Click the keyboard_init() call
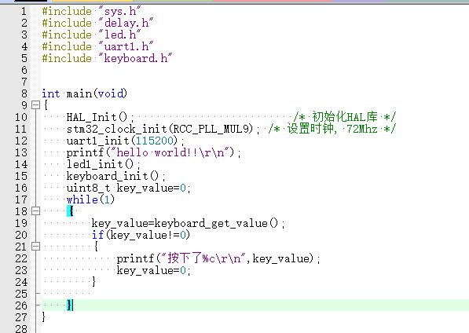Image resolution: width=469 pixels, height=333 pixels. tap(115, 176)
